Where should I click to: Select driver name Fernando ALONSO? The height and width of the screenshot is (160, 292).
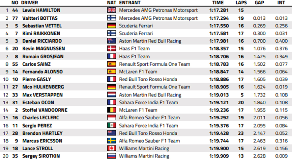pos(43,72)
